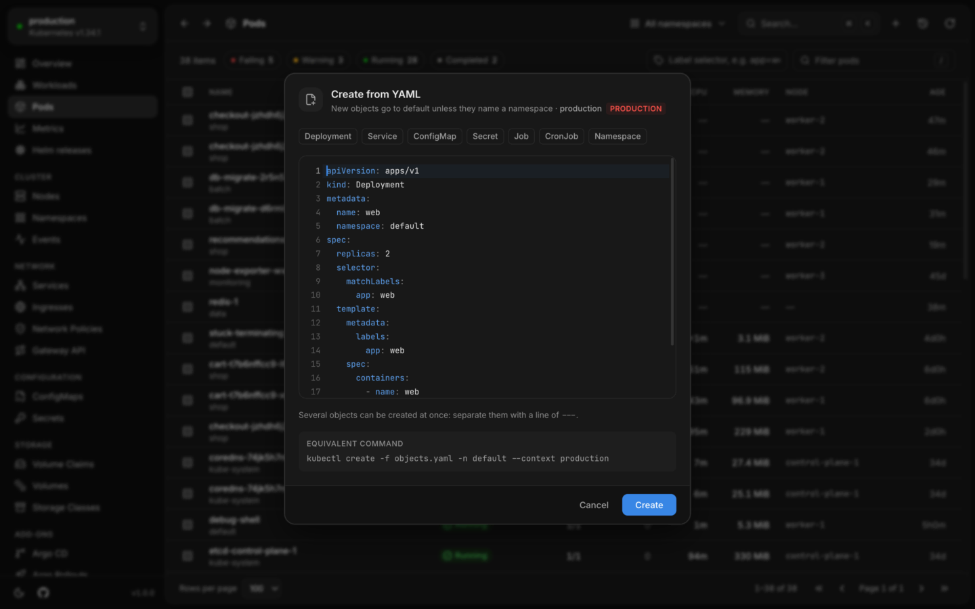Go forward using the right arrow in the top bar
975x609 pixels.
click(x=207, y=24)
